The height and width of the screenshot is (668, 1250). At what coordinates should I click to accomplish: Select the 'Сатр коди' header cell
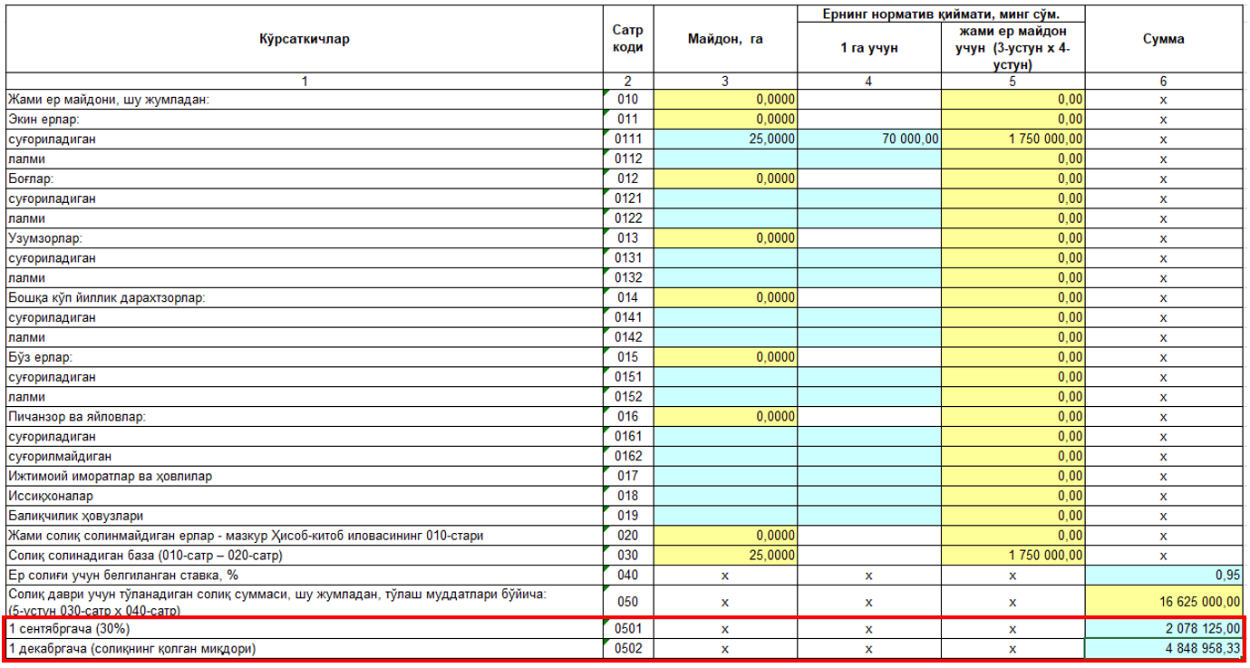[627, 39]
